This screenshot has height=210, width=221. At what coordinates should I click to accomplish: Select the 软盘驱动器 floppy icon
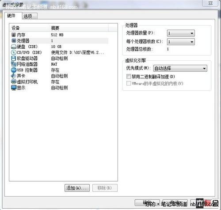tap(14, 58)
